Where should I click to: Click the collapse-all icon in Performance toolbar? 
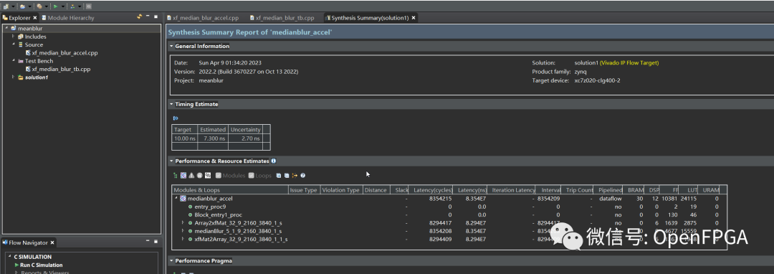click(x=287, y=175)
